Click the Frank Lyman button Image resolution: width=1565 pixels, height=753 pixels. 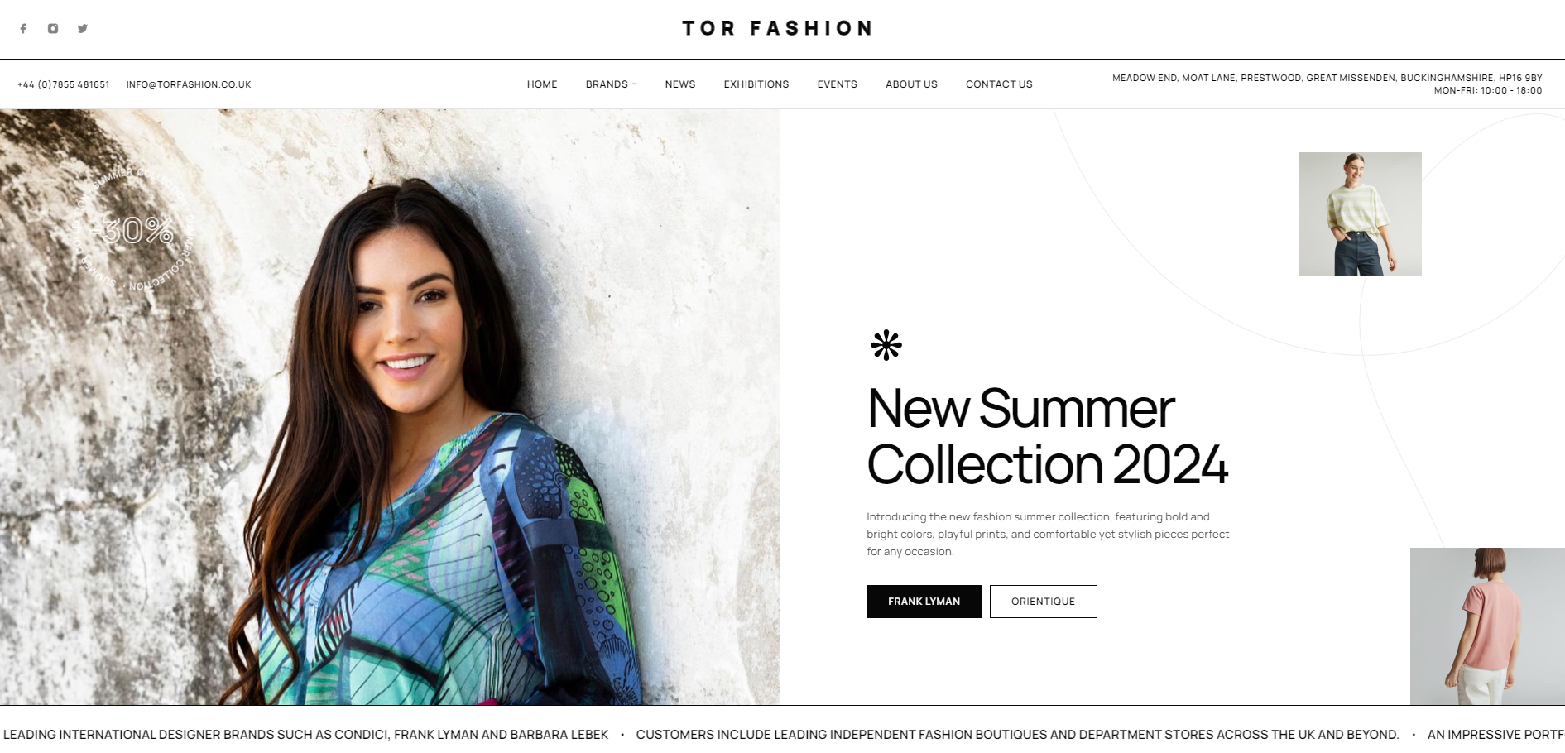924,602
